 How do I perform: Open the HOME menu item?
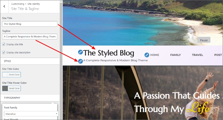154,55
